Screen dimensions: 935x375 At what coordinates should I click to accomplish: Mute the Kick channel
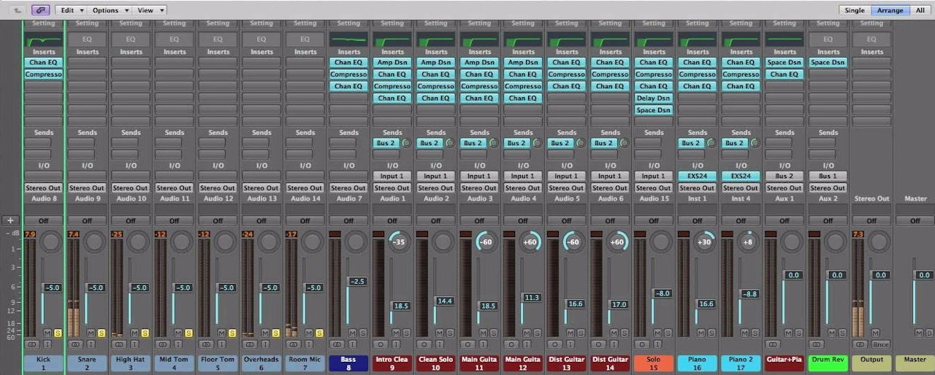coord(47,333)
